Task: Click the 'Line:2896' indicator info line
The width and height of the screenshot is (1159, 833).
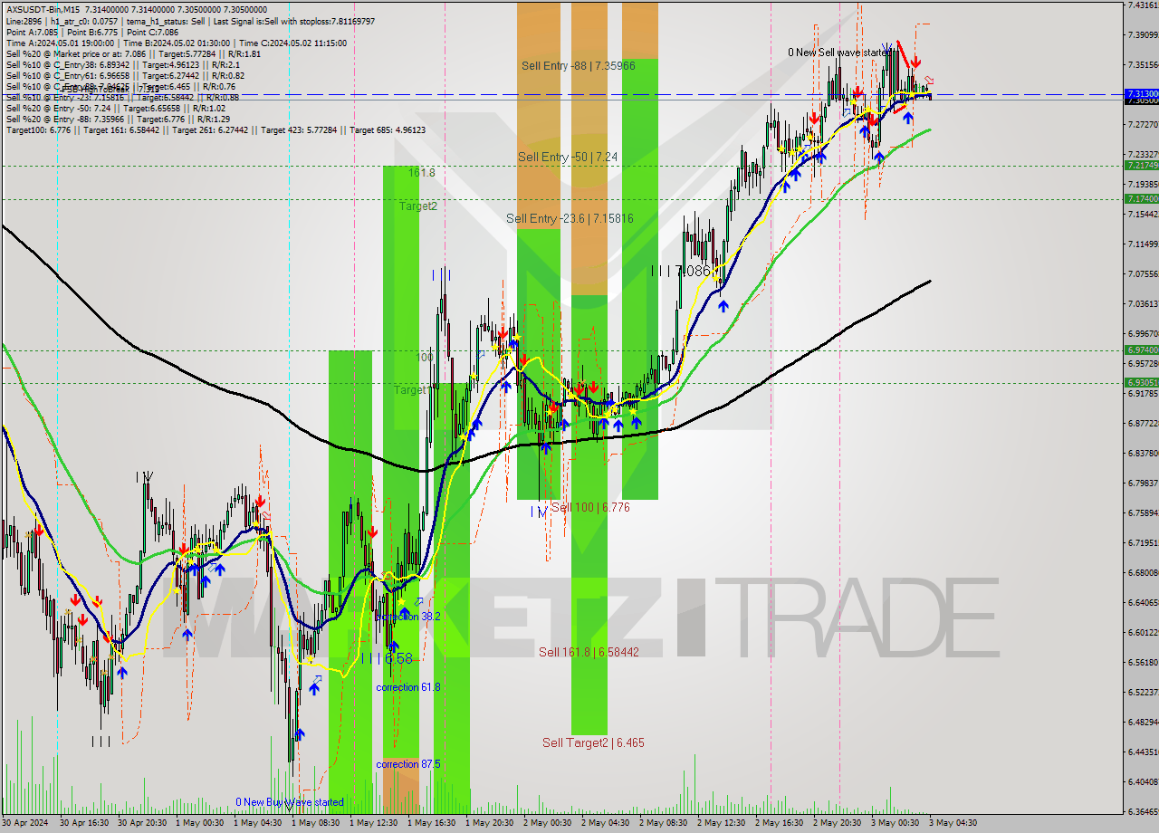Action: point(190,21)
